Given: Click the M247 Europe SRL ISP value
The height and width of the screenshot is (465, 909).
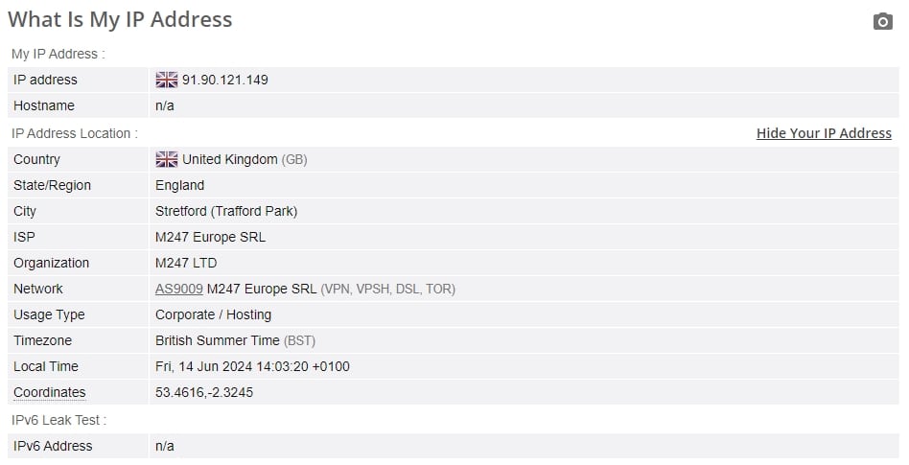Looking at the screenshot, I should point(210,237).
